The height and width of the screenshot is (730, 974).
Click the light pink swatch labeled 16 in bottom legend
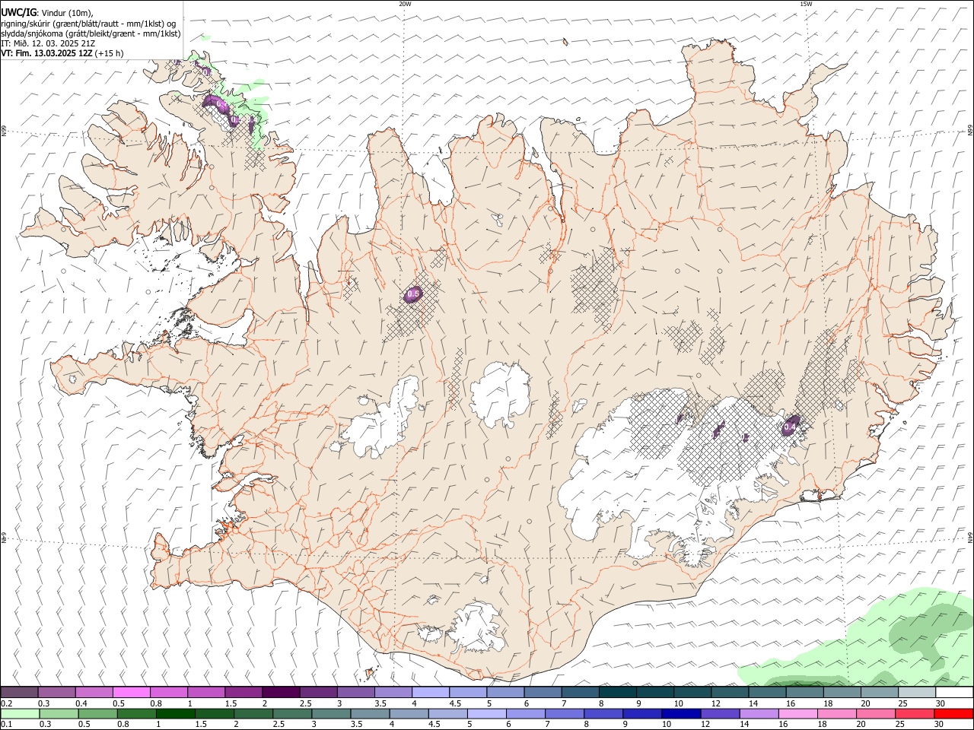click(797, 713)
